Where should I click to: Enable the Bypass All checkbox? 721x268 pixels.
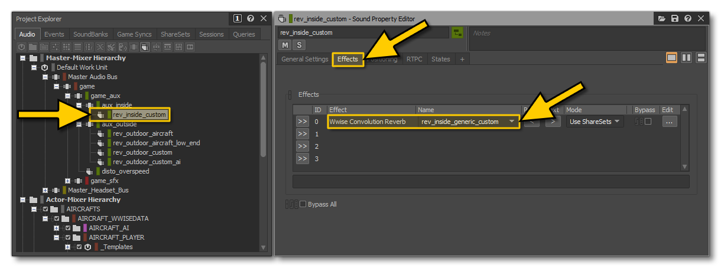point(303,204)
